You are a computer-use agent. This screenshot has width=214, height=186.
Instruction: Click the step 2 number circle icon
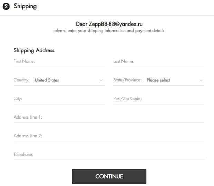click(x=6, y=7)
